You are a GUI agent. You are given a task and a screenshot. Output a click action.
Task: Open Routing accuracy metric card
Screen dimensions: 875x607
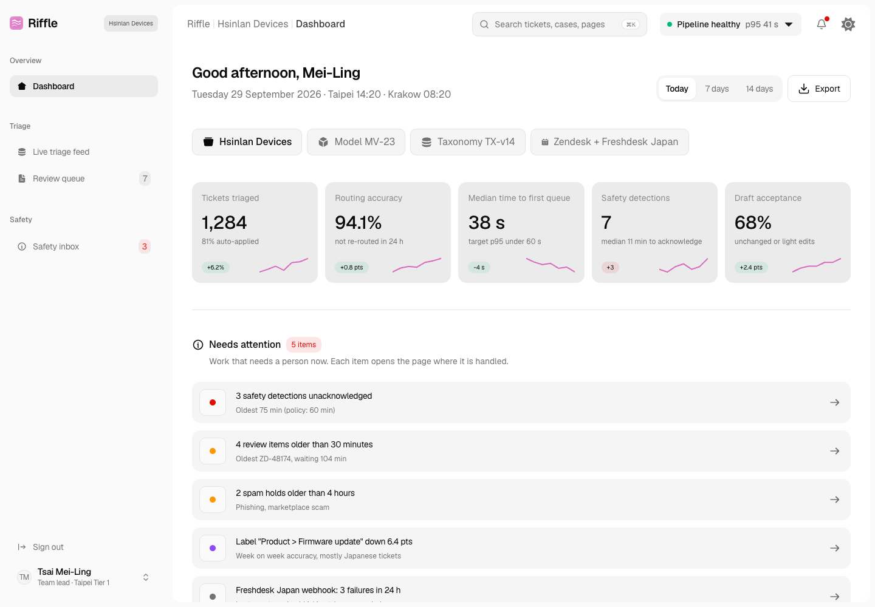coord(388,232)
